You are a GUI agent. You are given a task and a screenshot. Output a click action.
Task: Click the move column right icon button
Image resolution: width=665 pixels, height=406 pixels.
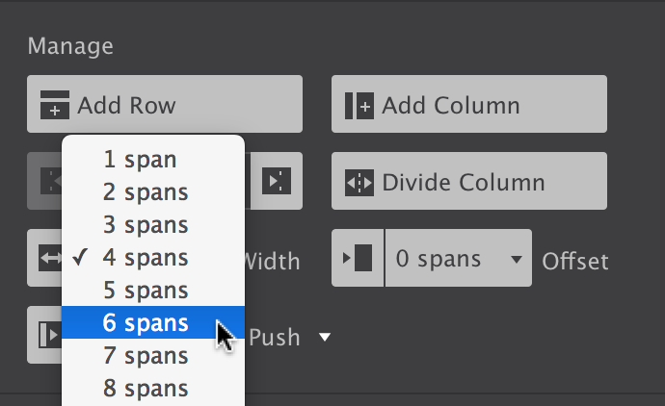coord(277,181)
